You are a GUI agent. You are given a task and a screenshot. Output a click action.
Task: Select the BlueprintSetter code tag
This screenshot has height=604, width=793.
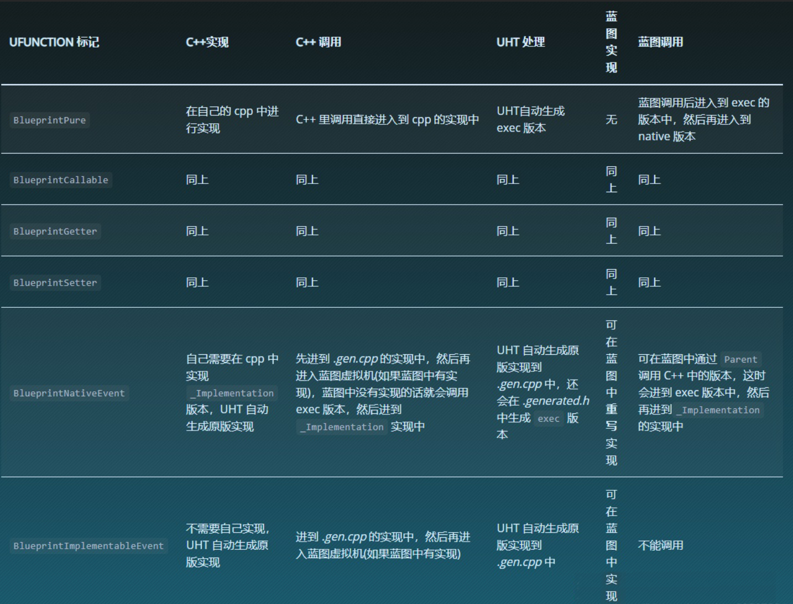(x=55, y=283)
